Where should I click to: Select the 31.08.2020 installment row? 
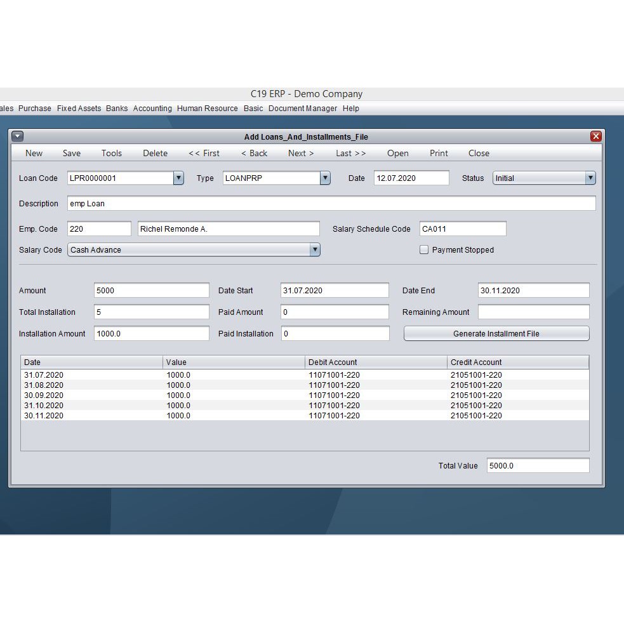[305, 385]
